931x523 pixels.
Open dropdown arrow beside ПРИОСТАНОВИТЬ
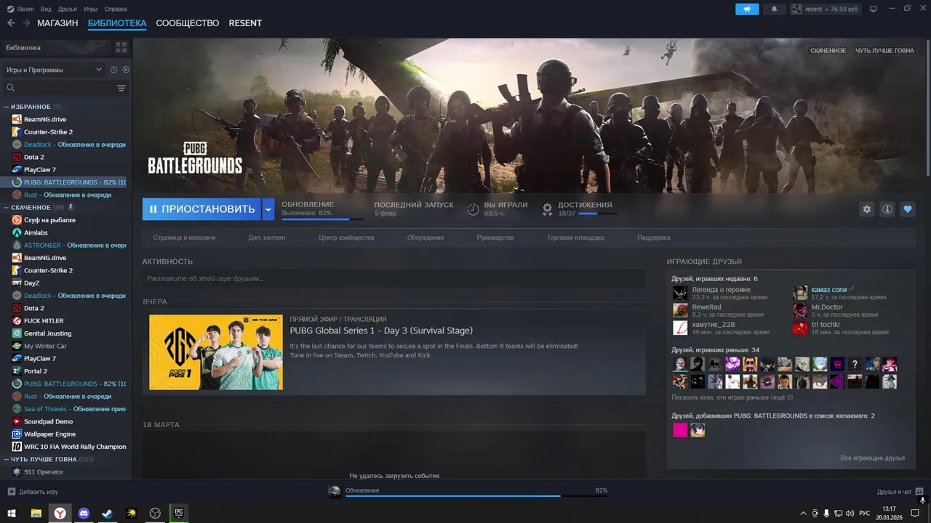click(x=268, y=209)
